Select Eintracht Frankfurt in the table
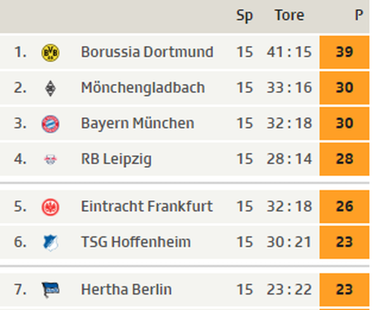 click(x=147, y=206)
